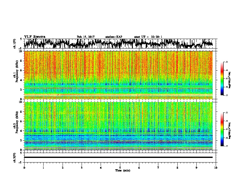Click the ch.2 colorbar log(PSD) units label

[230, 131]
